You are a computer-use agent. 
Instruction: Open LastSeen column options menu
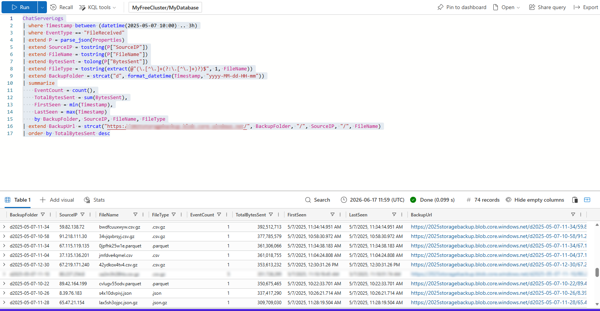pos(402,215)
